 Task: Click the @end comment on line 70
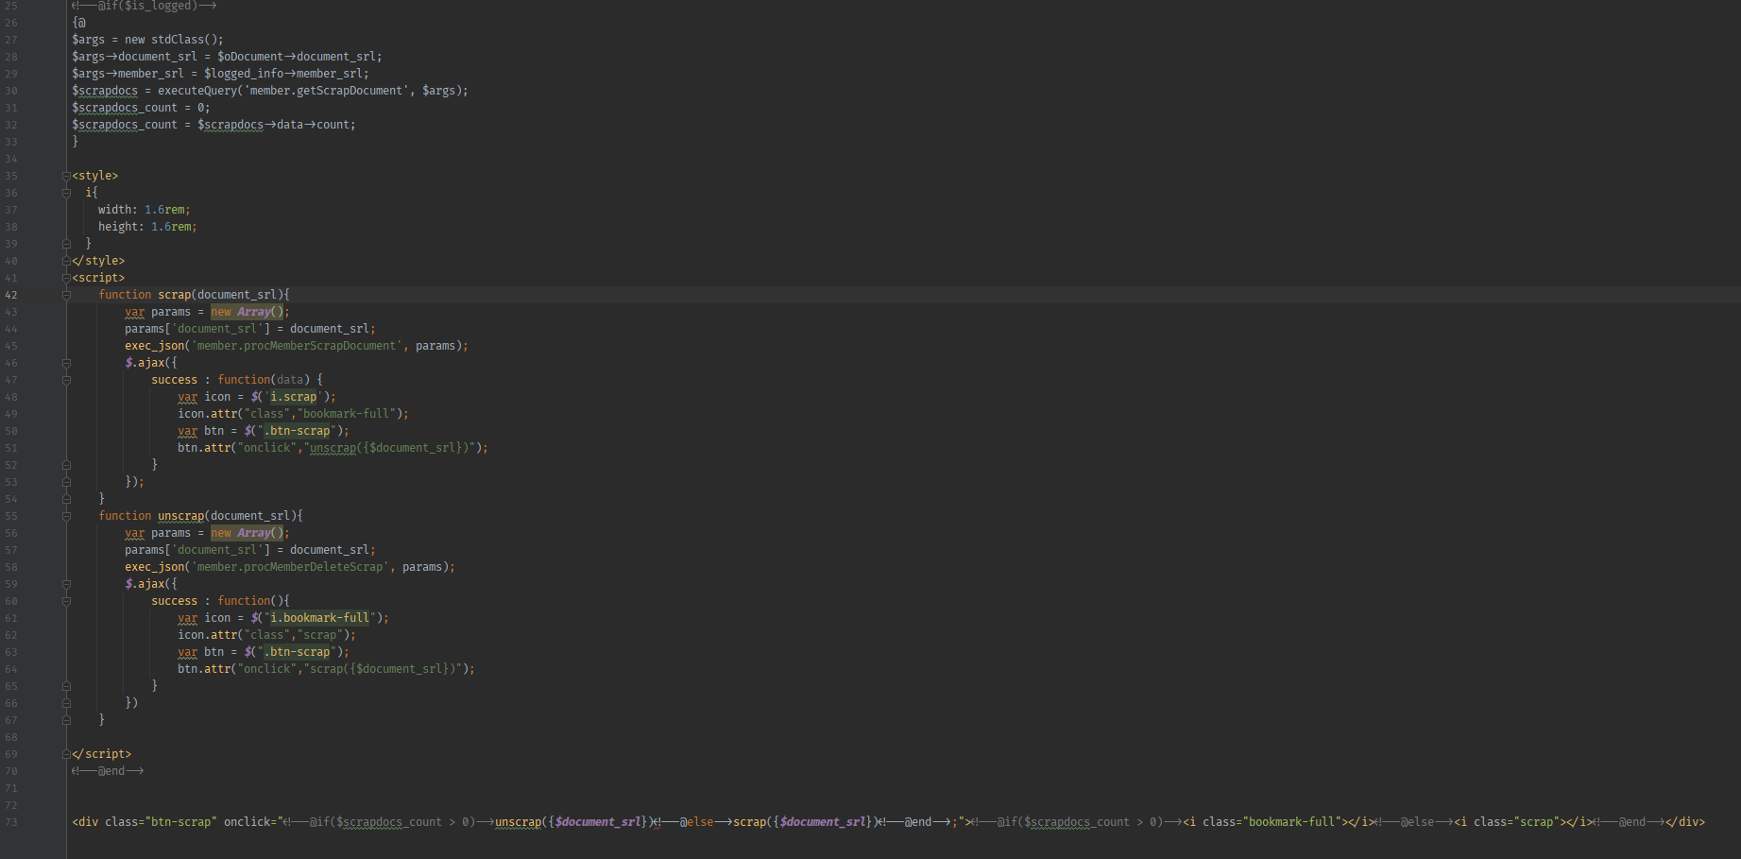click(x=108, y=771)
